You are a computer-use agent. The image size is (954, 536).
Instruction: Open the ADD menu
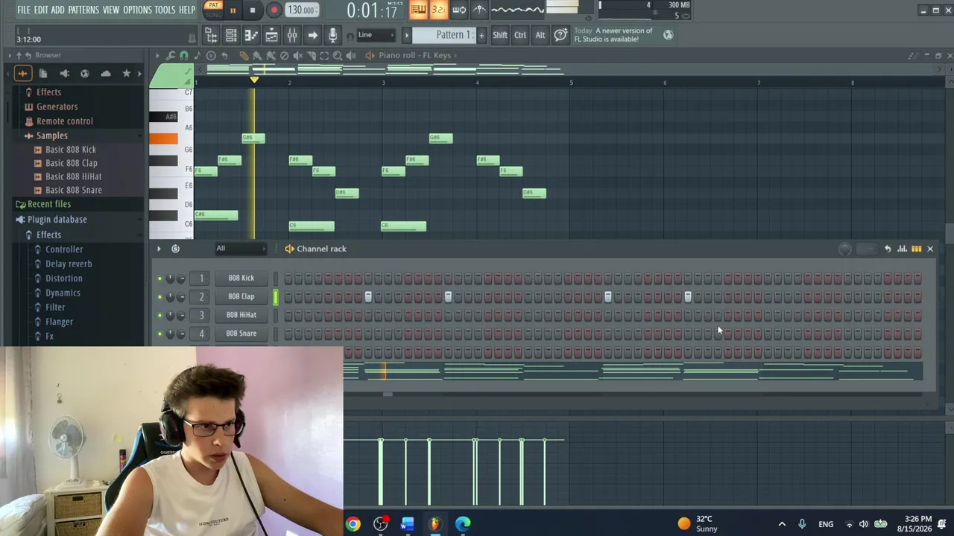tap(57, 10)
